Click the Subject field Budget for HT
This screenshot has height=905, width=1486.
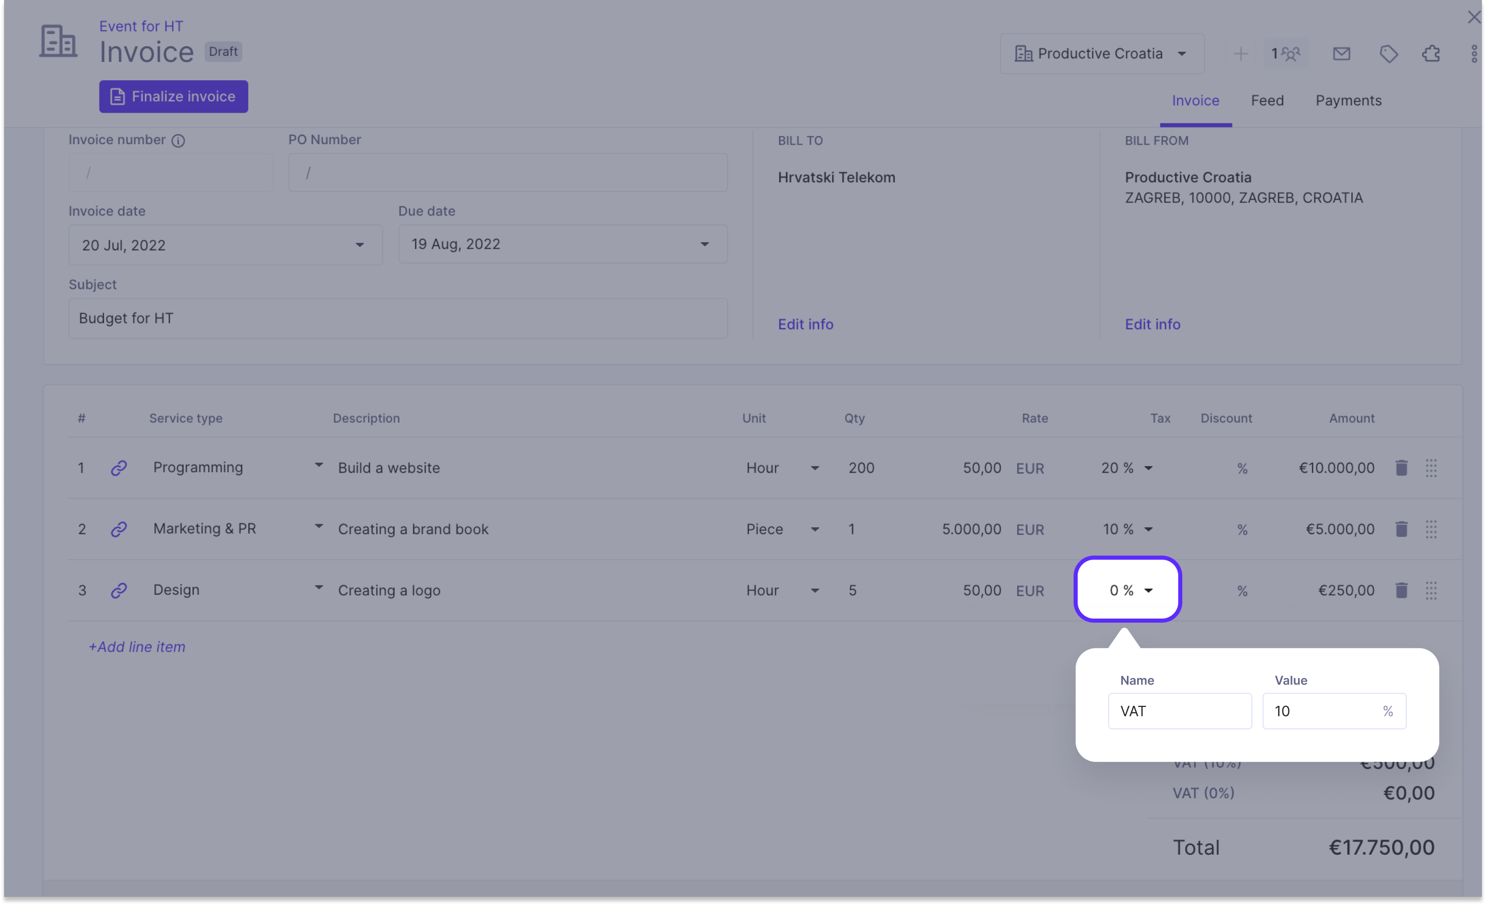pyautogui.click(x=398, y=318)
